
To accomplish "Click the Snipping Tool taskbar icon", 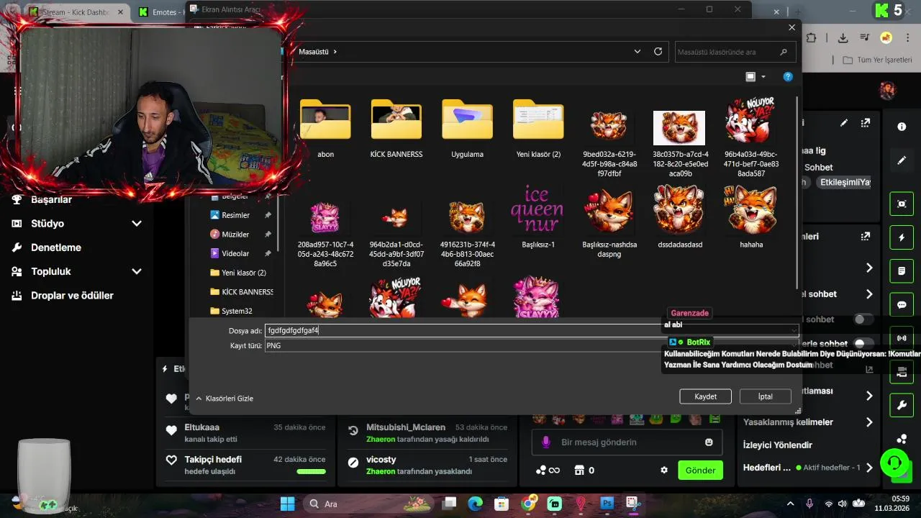I will click(x=632, y=504).
